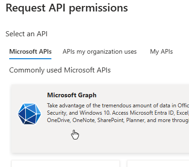Switch to the Microsoft APIs tab
This screenshot has width=189, height=167.
point(30,52)
